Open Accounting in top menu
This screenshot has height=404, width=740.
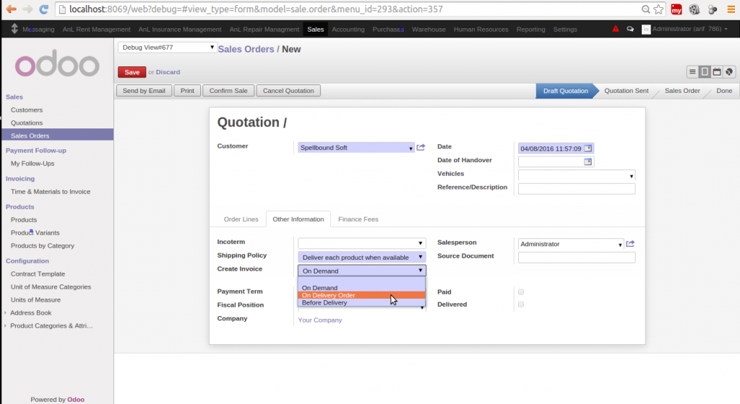(x=348, y=30)
